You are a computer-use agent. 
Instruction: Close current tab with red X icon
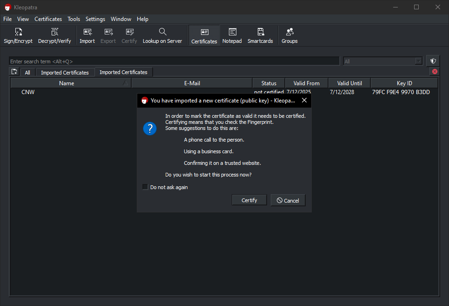[x=435, y=72]
